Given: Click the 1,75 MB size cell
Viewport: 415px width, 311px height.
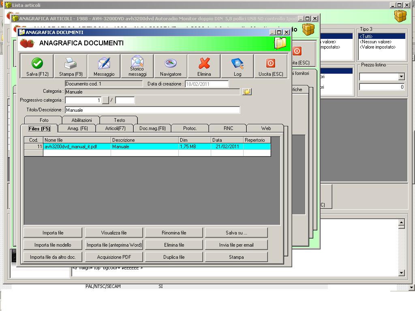Looking at the screenshot, I should (x=195, y=147).
